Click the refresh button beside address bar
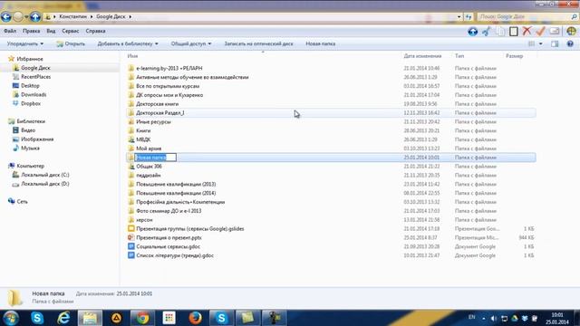580x326 pixels. [x=469, y=16]
